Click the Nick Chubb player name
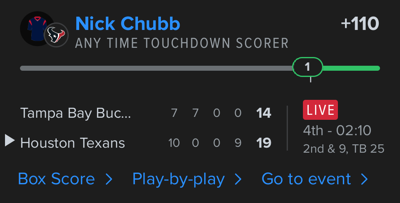400x203 pixels. tap(127, 24)
